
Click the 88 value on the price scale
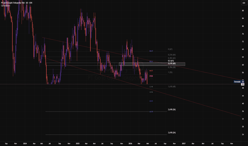coord(243,11)
